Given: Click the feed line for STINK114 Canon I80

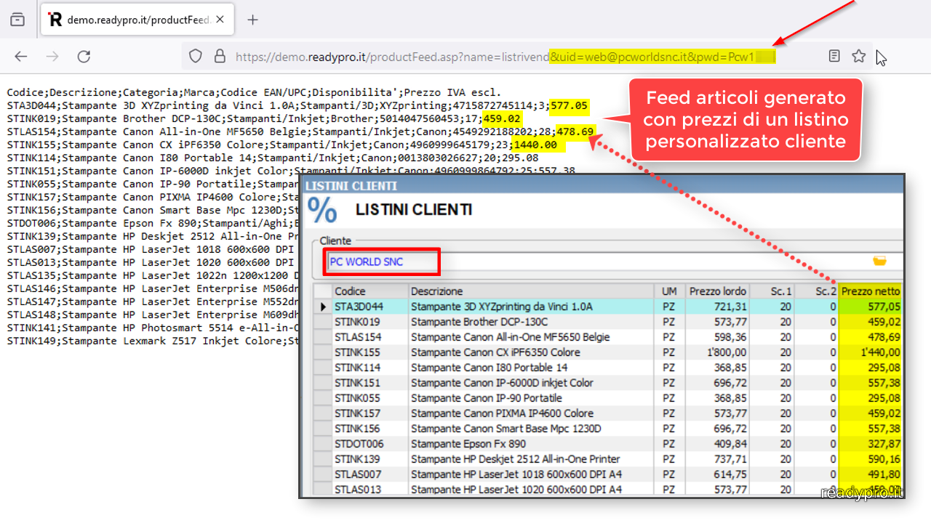Looking at the screenshot, I should pos(273,158).
